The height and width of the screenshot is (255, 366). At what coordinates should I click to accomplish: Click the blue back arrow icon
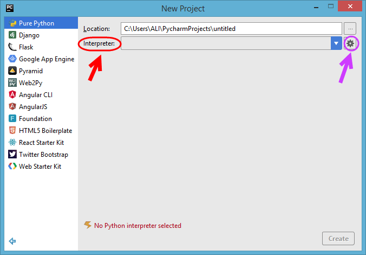pyautogui.click(x=12, y=241)
